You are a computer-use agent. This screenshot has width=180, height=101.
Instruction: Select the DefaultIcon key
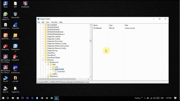(x=54, y=76)
